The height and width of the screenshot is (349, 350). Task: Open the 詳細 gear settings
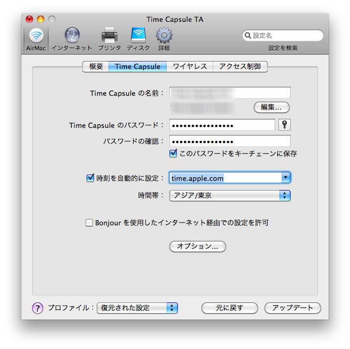[164, 39]
